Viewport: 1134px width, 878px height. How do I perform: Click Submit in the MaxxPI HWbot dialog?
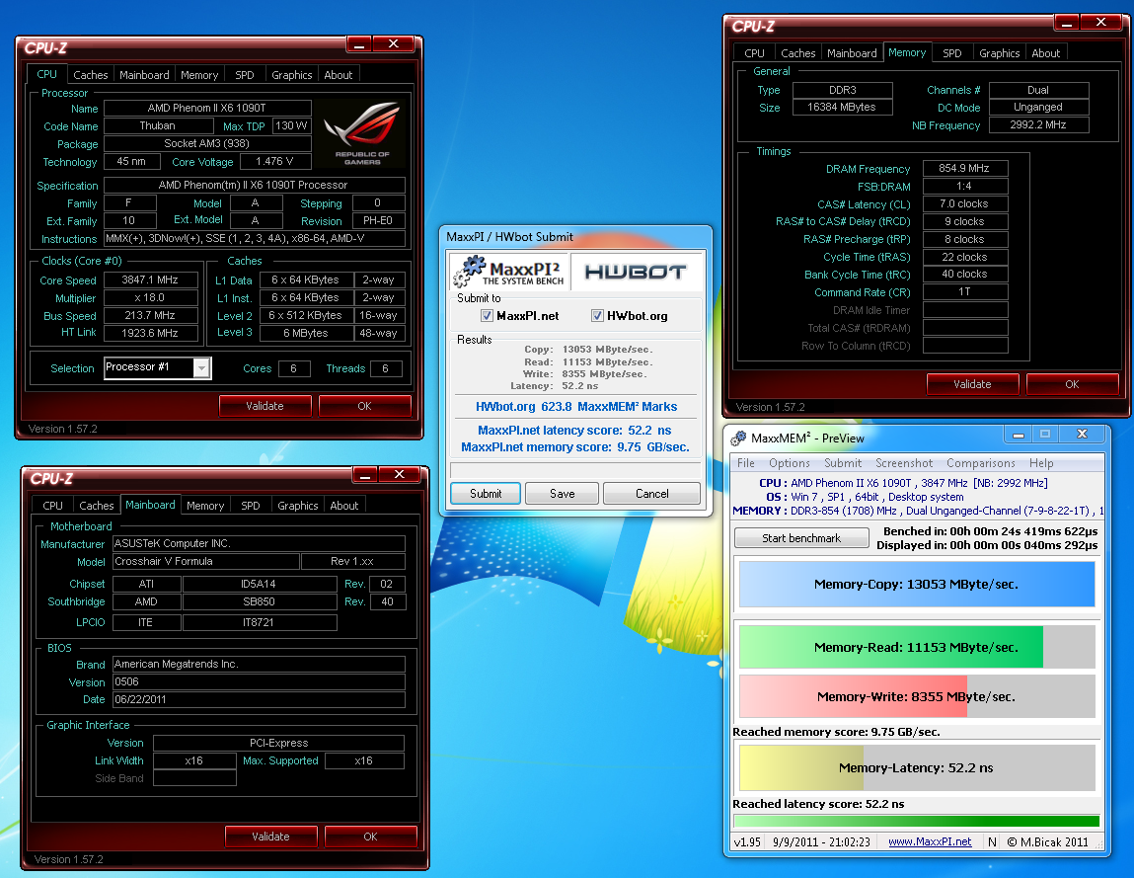[486, 494]
